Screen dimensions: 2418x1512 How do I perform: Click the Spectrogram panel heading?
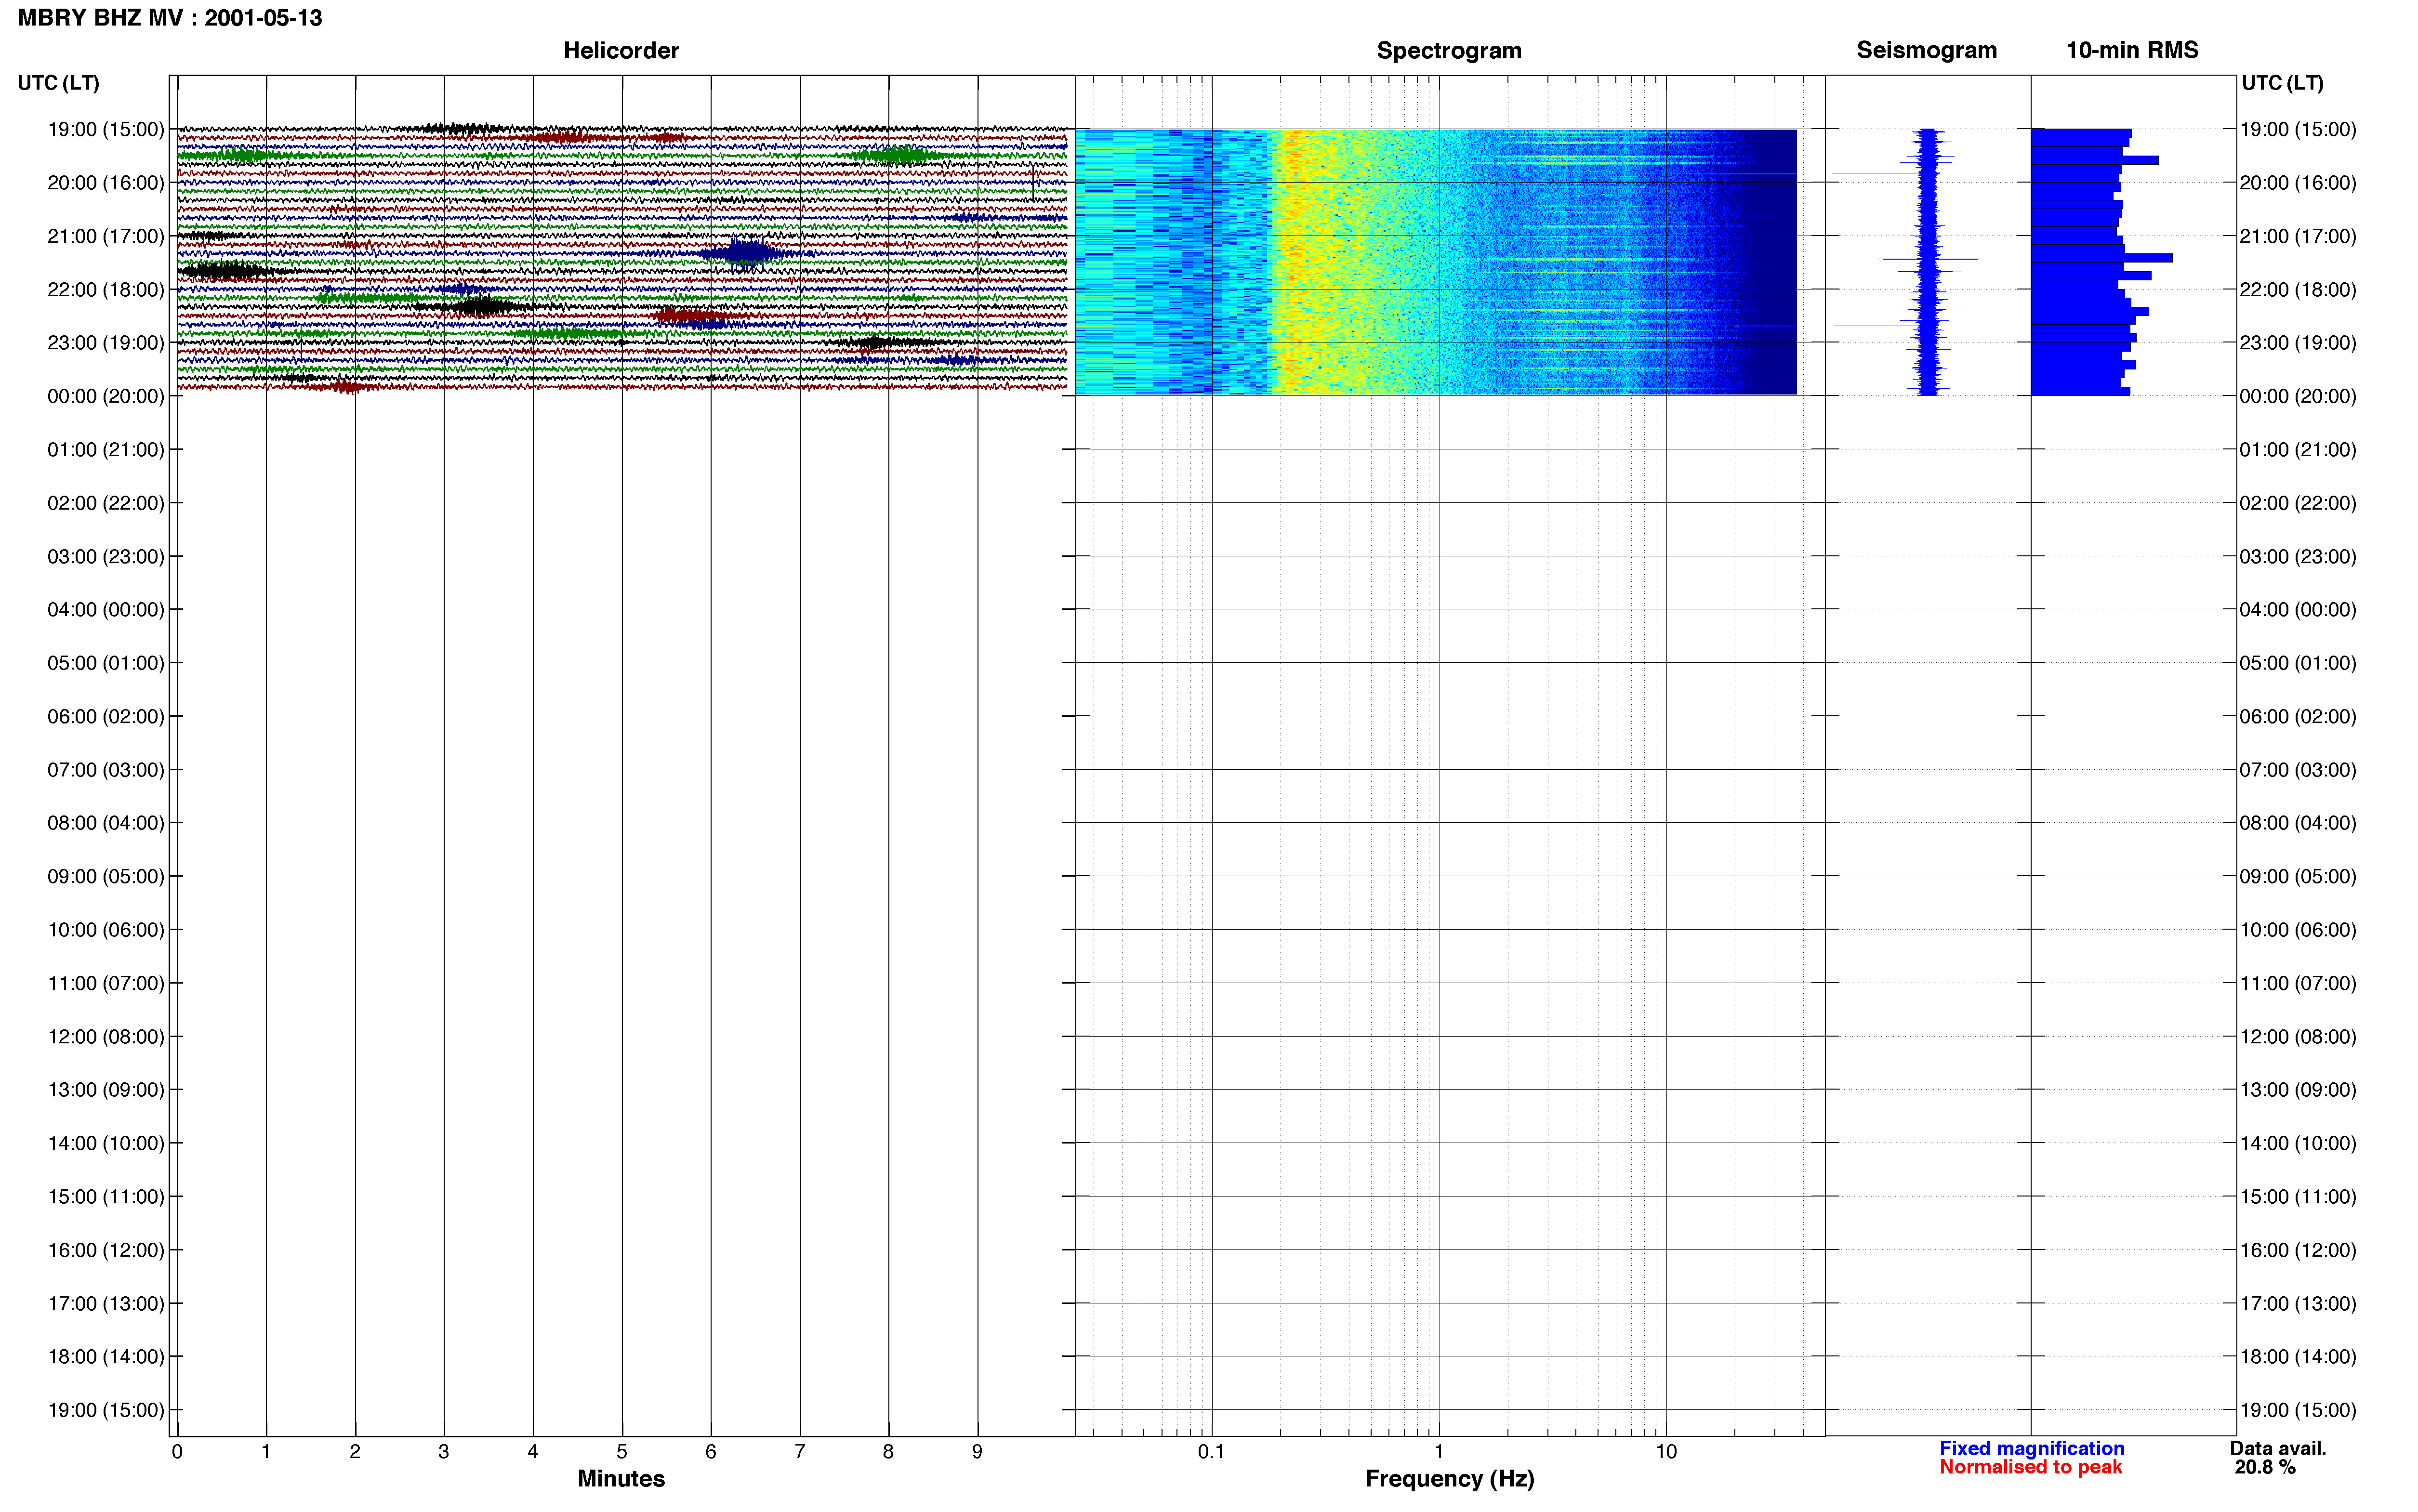click(x=1449, y=50)
